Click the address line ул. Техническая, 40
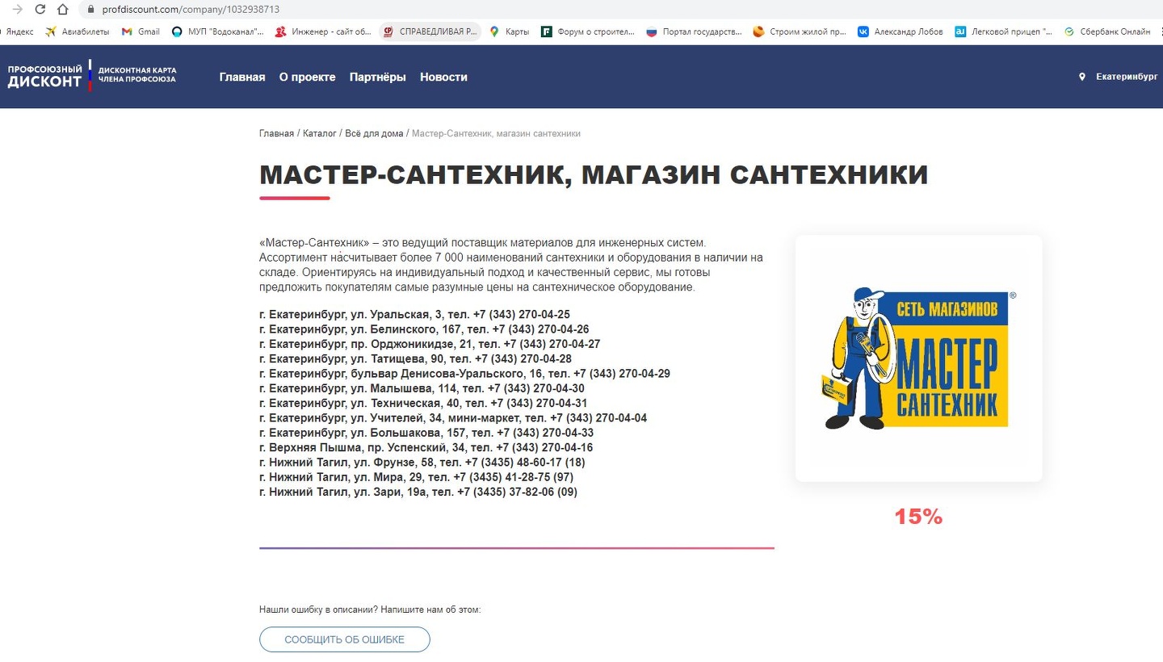This screenshot has width=1163, height=662. tap(423, 404)
